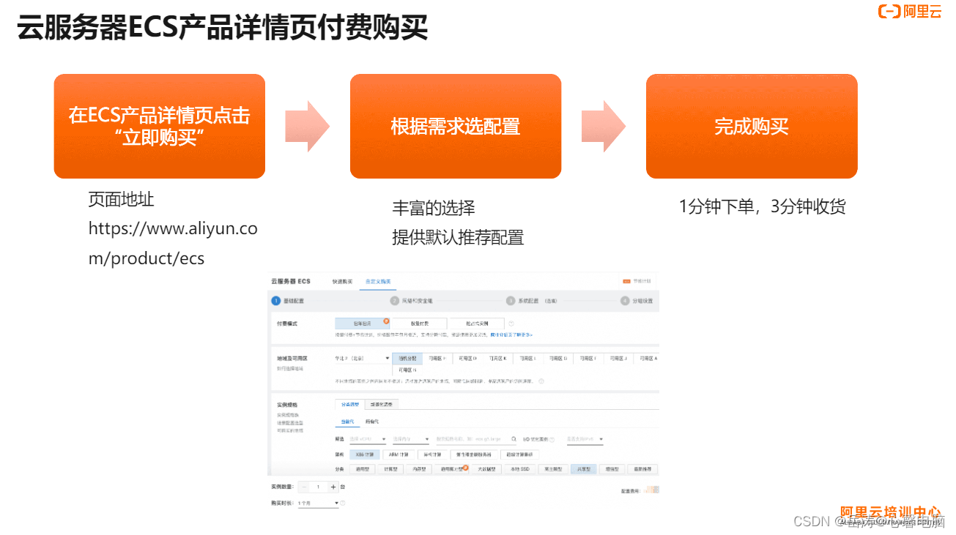
Task: Select 抢占式实例 payment mode
Action: [x=477, y=323]
